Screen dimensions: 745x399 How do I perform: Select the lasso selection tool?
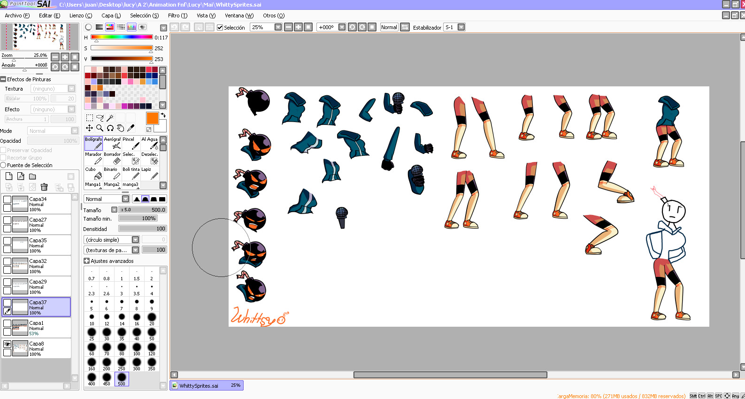[100, 118]
